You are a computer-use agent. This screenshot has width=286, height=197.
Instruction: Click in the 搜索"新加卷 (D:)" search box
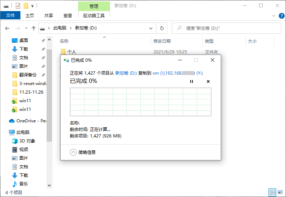tap(229, 28)
